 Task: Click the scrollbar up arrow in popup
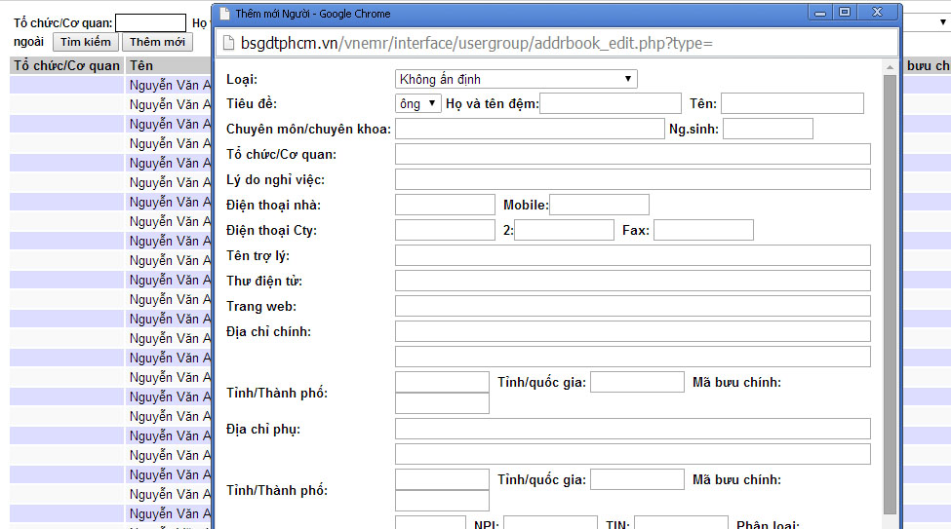[890, 66]
